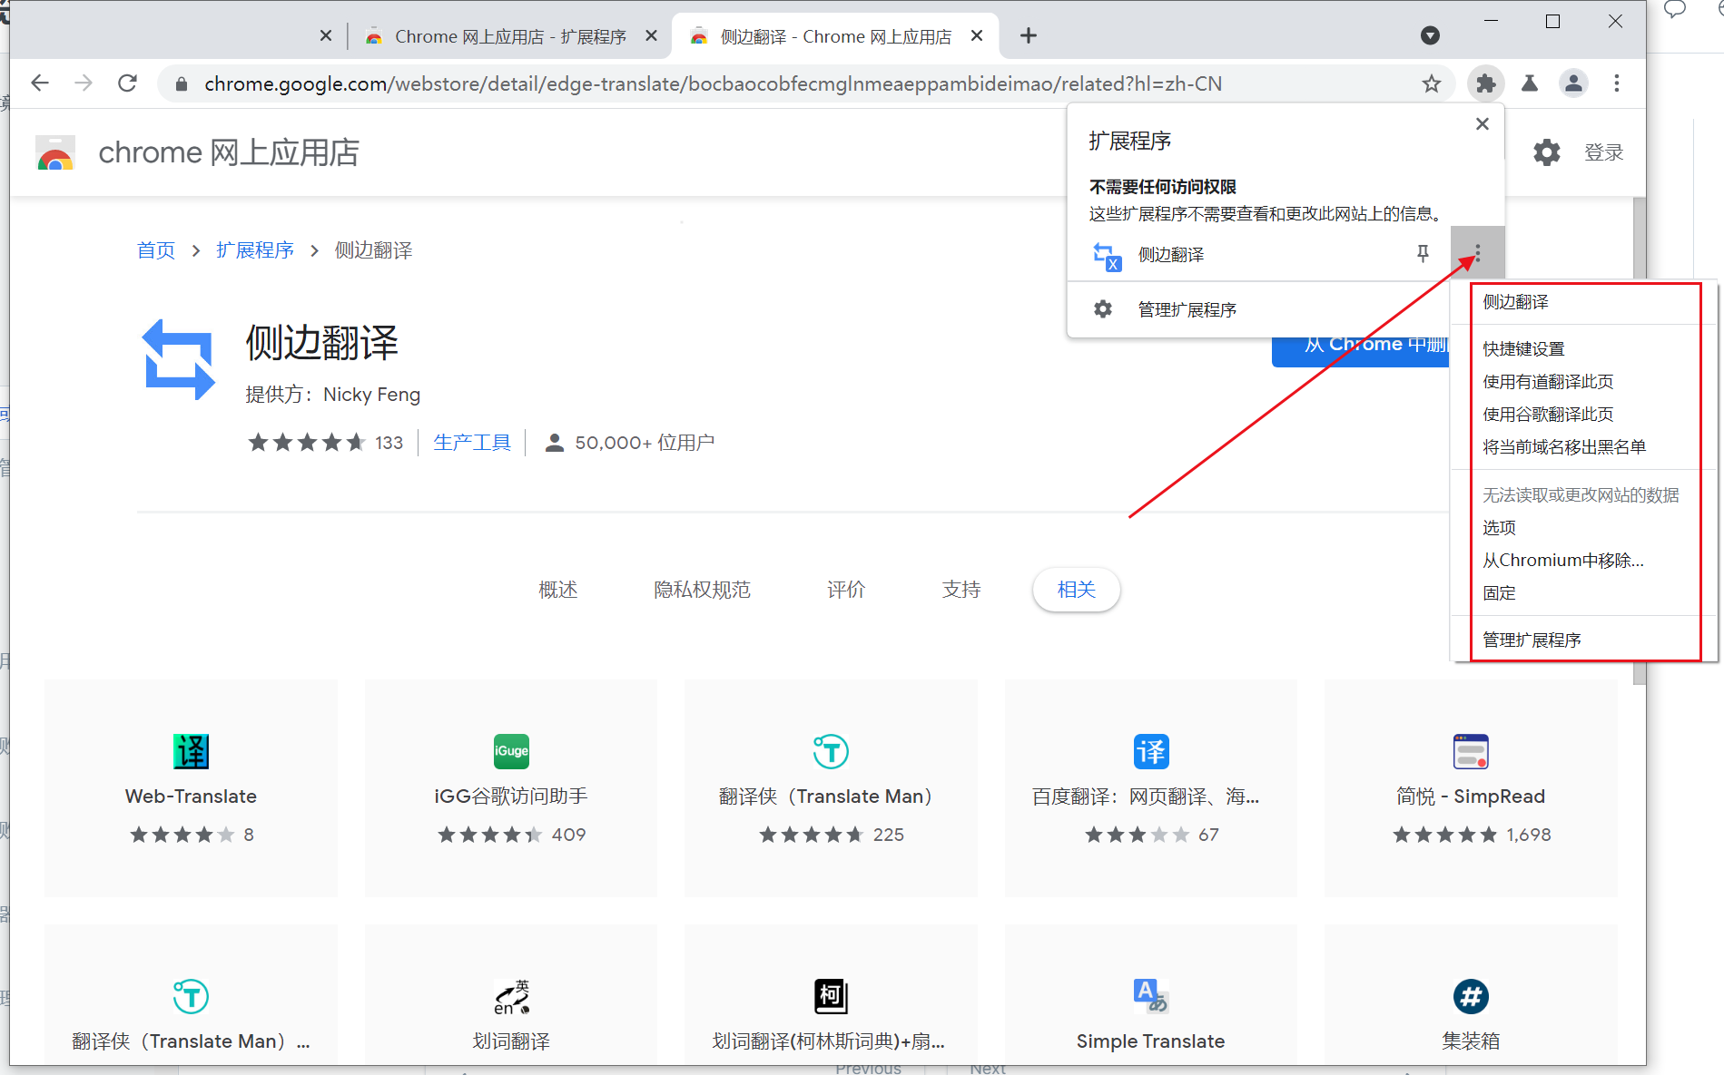Open the 集装箱 extension card
This screenshot has height=1075, width=1724.
point(1471,995)
